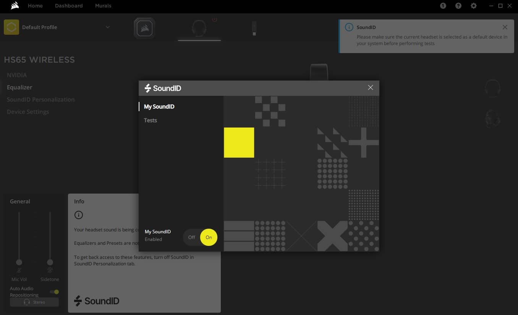Click the HS65 WIRELESS device title
The width and height of the screenshot is (518, 315).
(x=39, y=60)
